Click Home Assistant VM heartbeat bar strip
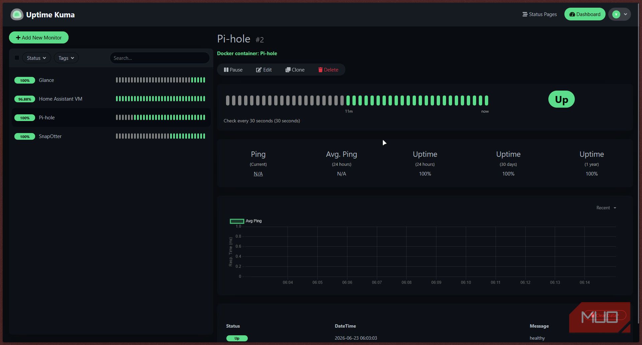Image resolution: width=642 pixels, height=345 pixels. click(160, 99)
